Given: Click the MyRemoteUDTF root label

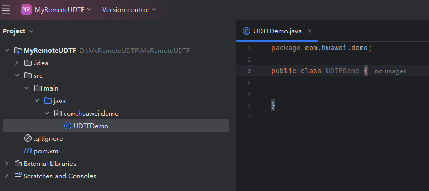Looking at the screenshot, I should tap(50, 51).
